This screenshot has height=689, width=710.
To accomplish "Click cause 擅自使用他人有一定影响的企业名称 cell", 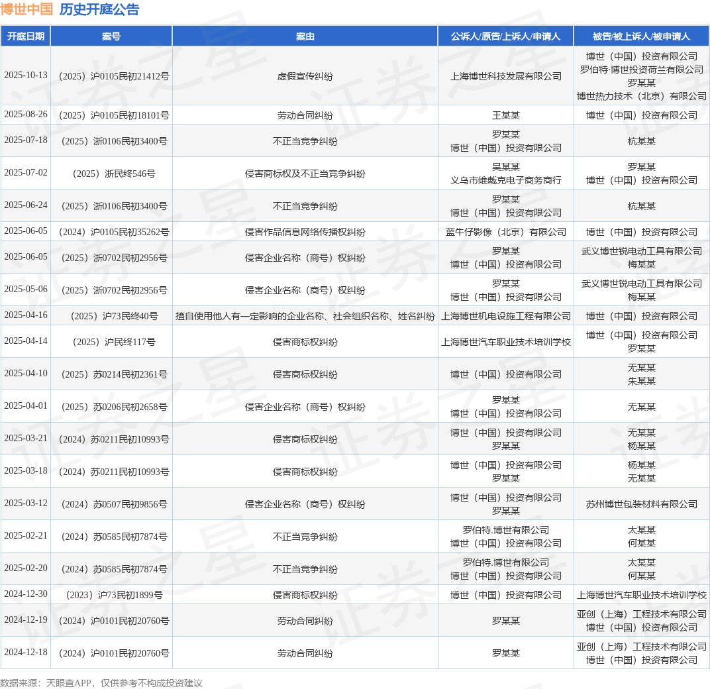I will [x=305, y=316].
